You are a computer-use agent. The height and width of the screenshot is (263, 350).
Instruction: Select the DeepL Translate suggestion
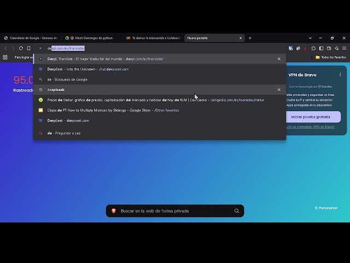(x=159, y=59)
